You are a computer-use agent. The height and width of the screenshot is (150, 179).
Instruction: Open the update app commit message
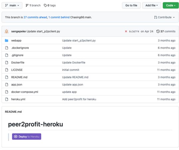(x=70, y=92)
